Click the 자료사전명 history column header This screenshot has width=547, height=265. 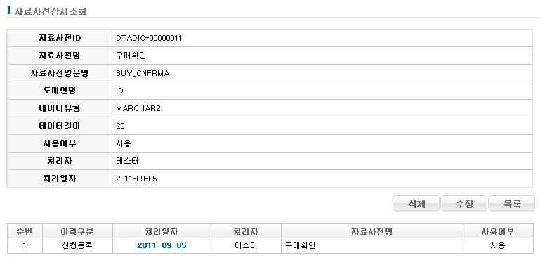pos(372,231)
